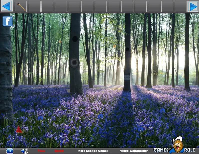Click the round target on the tree trunk
This screenshot has width=199, height=154.
coord(74,63)
